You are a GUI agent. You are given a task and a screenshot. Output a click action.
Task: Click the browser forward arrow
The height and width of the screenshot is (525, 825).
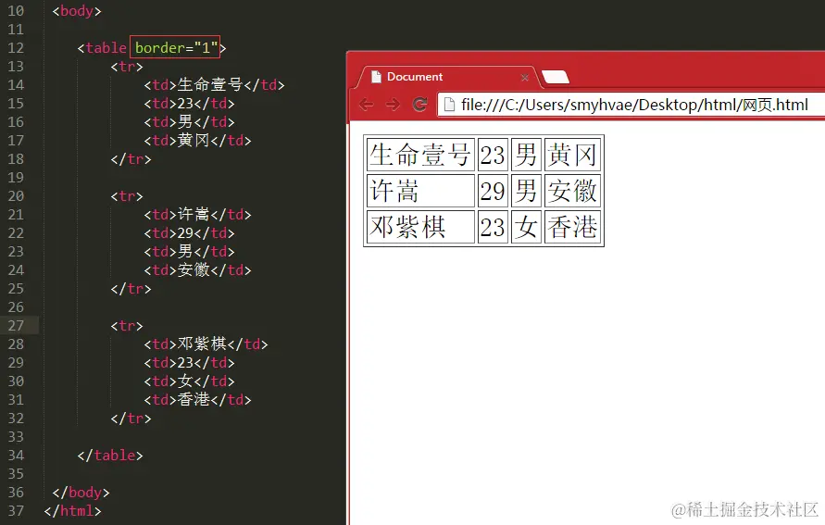(393, 105)
